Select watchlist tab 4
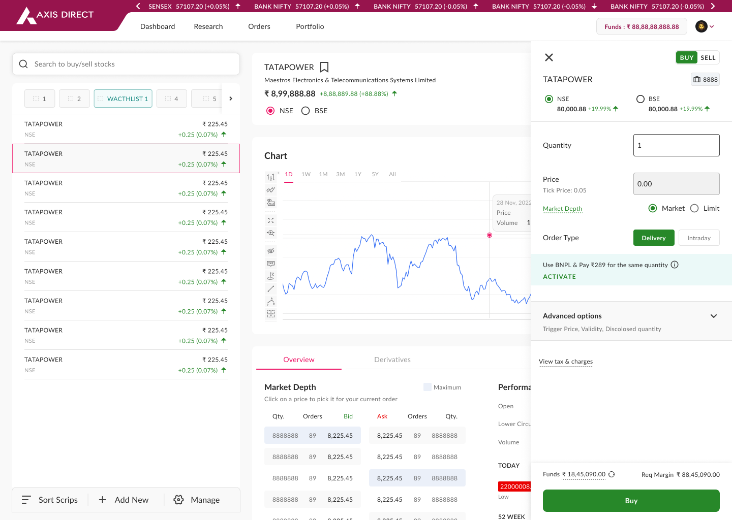The width and height of the screenshot is (732, 520). 172,99
